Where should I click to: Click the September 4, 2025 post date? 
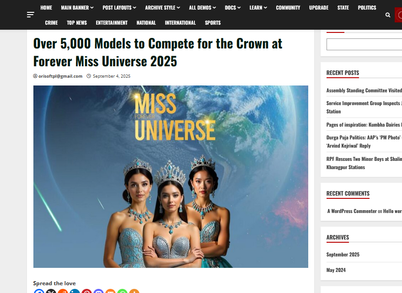pyautogui.click(x=112, y=76)
